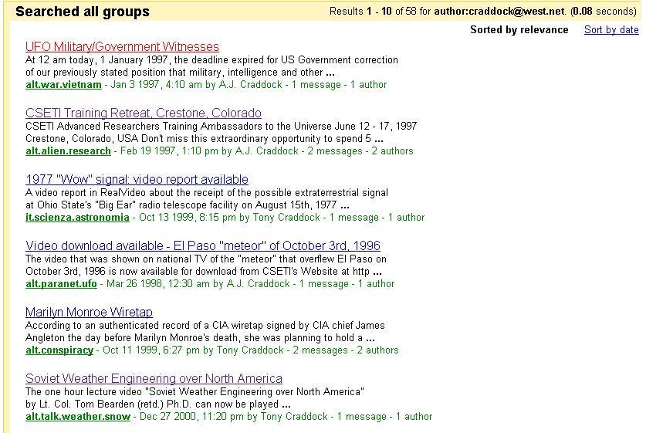Click the snippet starting 'At 12 am today, 1 January 1997'
The height and width of the screenshot is (433, 646).
tap(211, 66)
